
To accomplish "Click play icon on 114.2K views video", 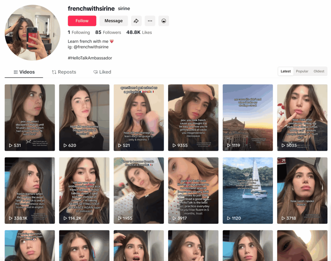I will 65,218.
